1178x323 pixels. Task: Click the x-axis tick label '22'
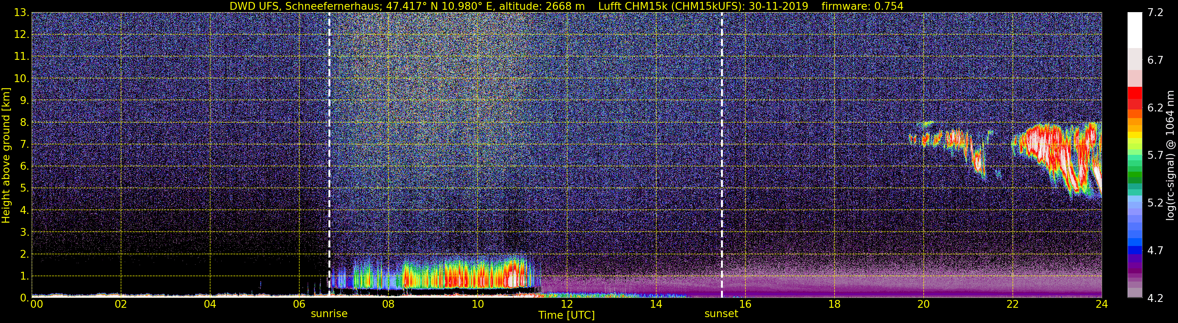(x=1013, y=304)
